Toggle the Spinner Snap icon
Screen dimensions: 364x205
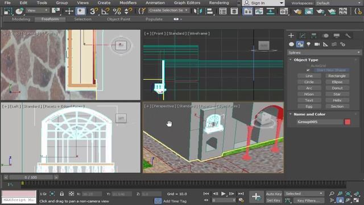[x=128, y=11]
